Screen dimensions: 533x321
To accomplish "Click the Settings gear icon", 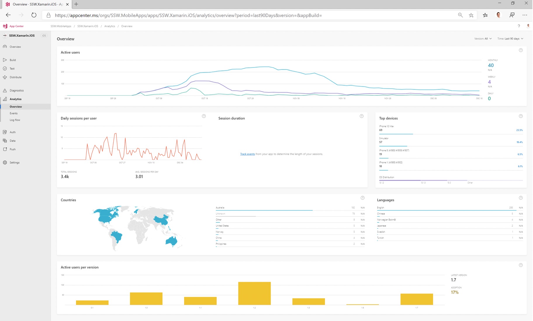I will click(5, 163).
